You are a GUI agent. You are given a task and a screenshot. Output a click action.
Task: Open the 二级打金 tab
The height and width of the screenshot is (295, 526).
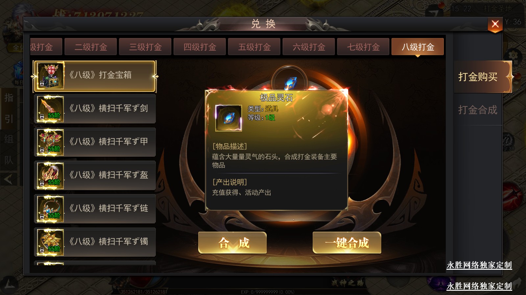click(x=91, y=47)
